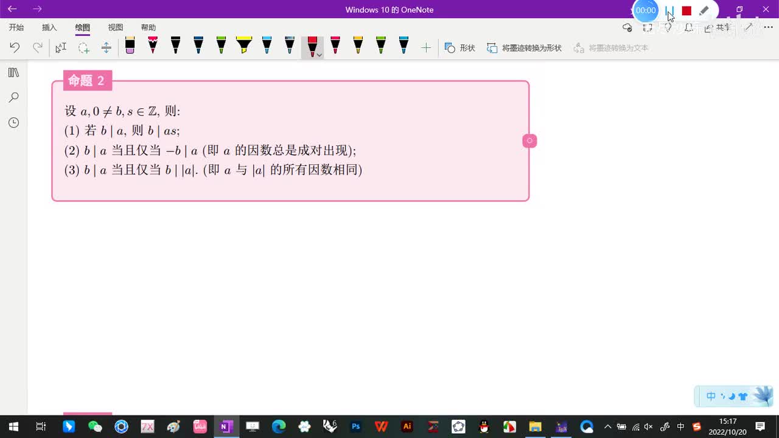Show the notebooks navigation pane
The image size is (779, 438).
coord(13,72)
